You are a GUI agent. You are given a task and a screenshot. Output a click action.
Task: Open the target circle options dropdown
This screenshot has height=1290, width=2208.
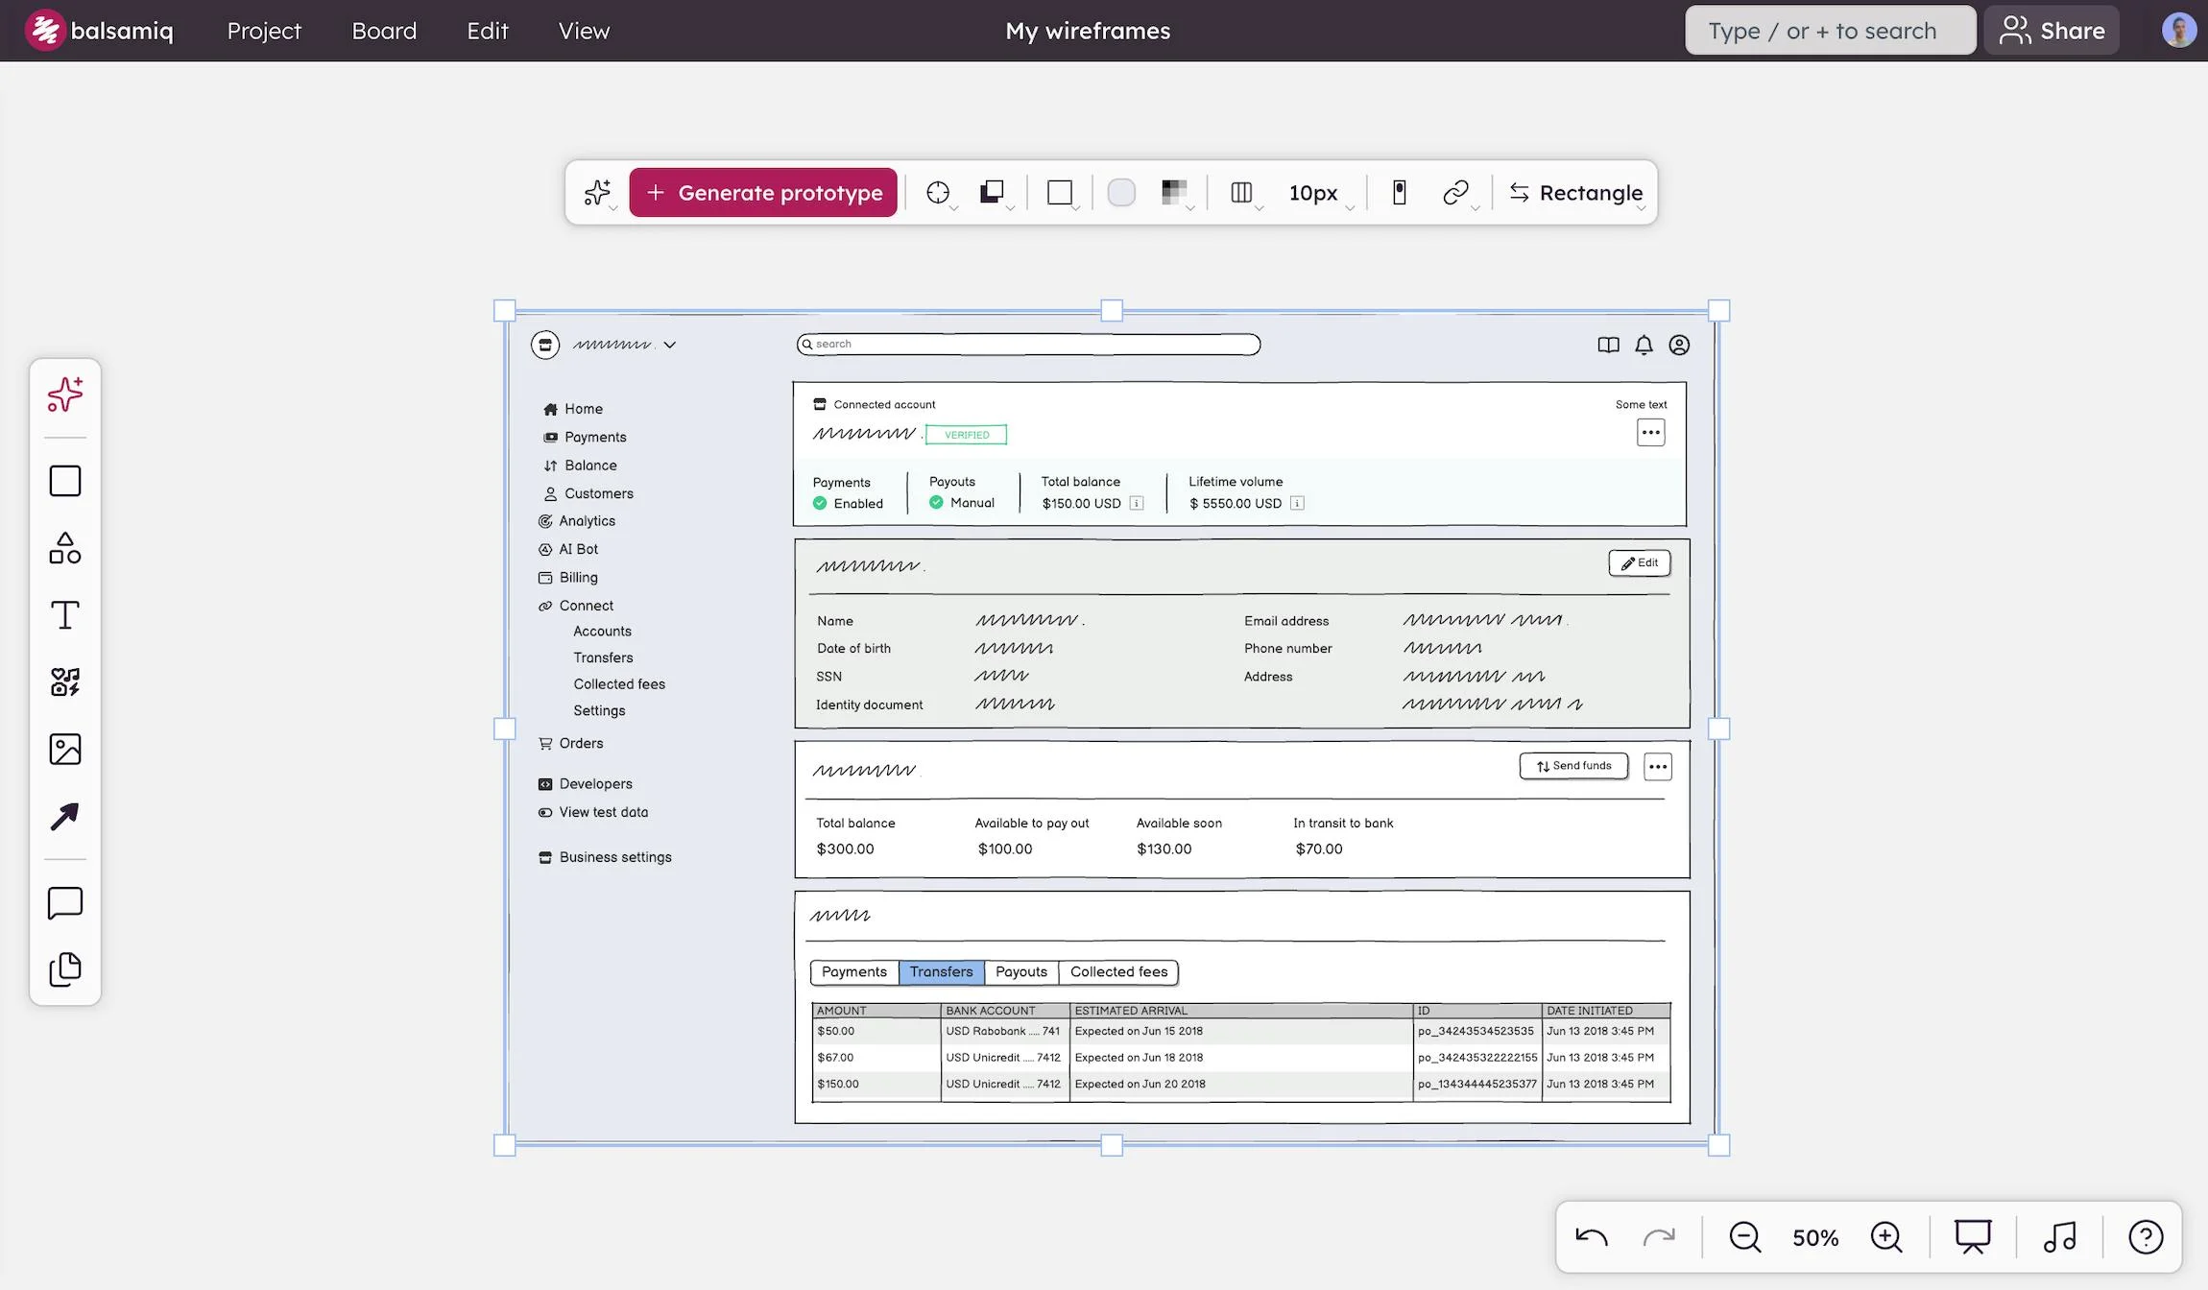941,193
